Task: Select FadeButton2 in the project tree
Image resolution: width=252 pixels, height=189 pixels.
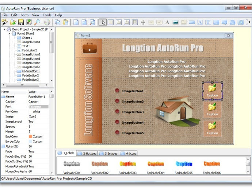Action: click(x=30, y=75)
